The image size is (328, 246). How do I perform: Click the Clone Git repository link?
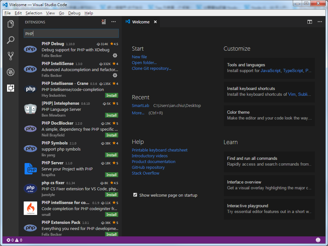151,68
